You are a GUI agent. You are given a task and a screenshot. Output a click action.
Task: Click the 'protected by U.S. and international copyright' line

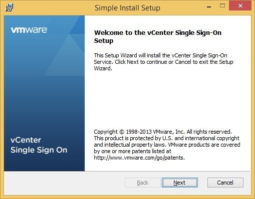click(167, 138)
